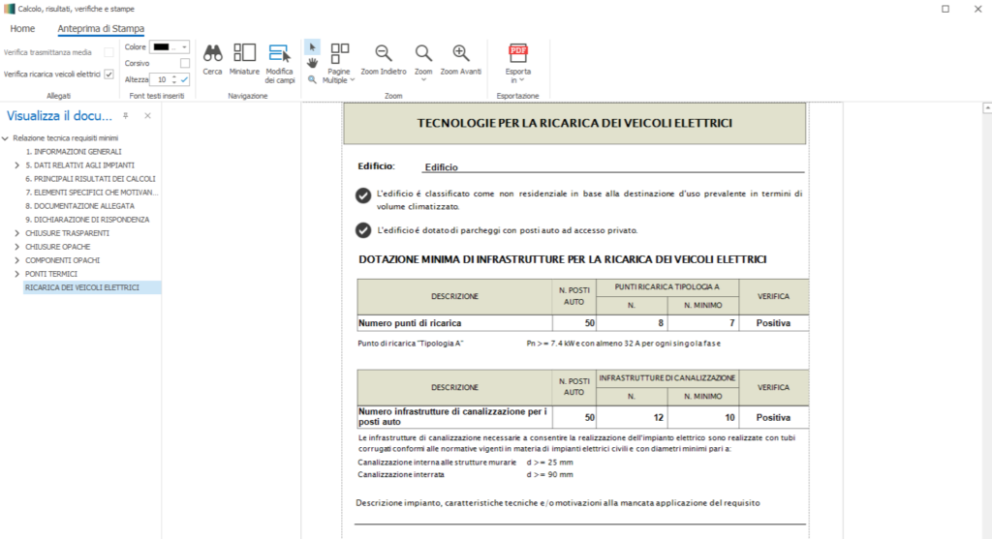Pin the Visualizza il documento panel
992x539 pixels.
pos(126,115)
